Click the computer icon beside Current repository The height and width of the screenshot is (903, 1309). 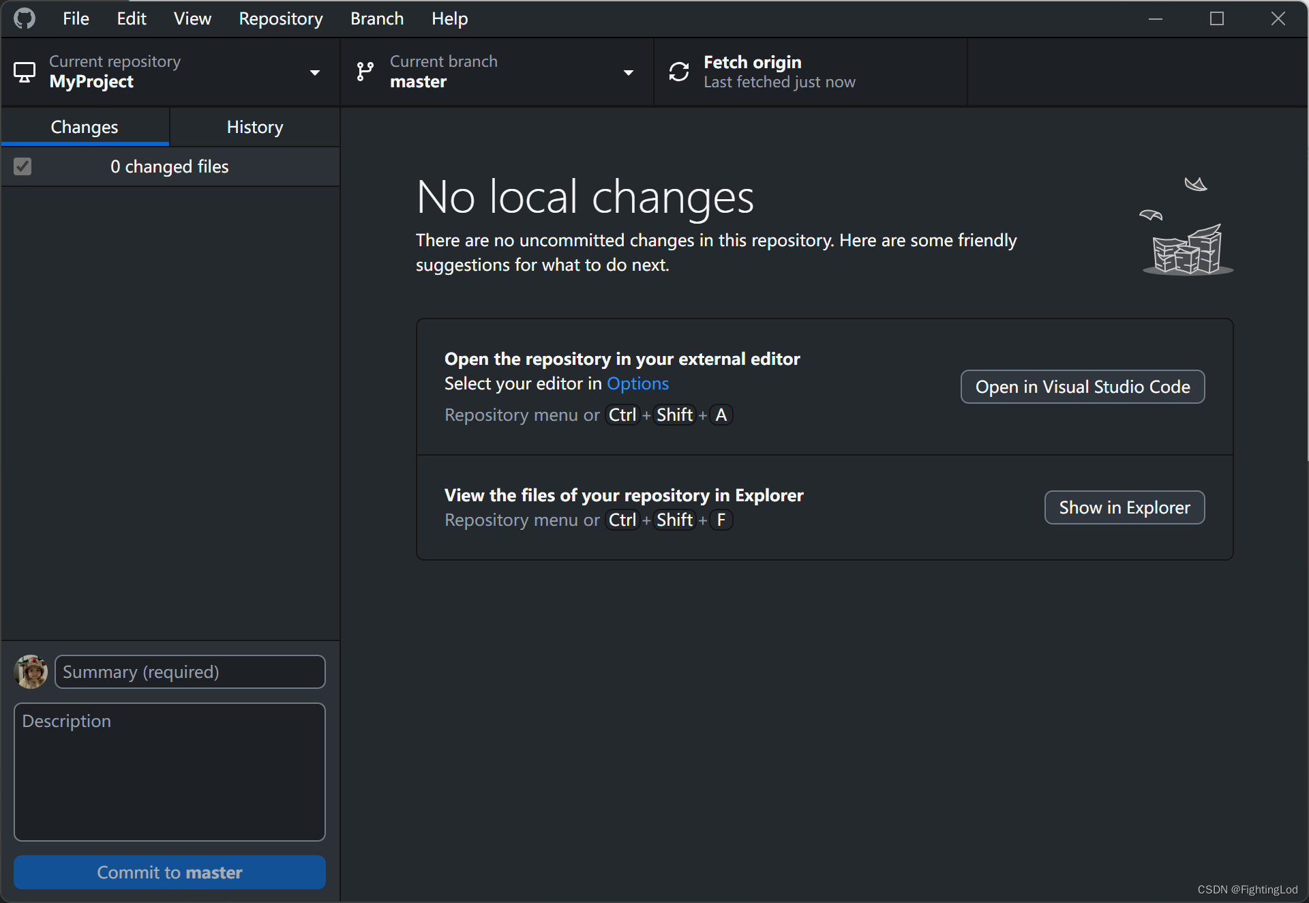click(25, 72)
